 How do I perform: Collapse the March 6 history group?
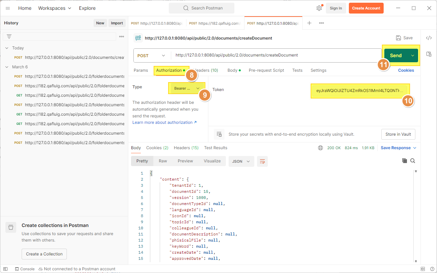7,67
